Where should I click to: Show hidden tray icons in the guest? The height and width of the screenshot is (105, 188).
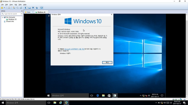141,96
